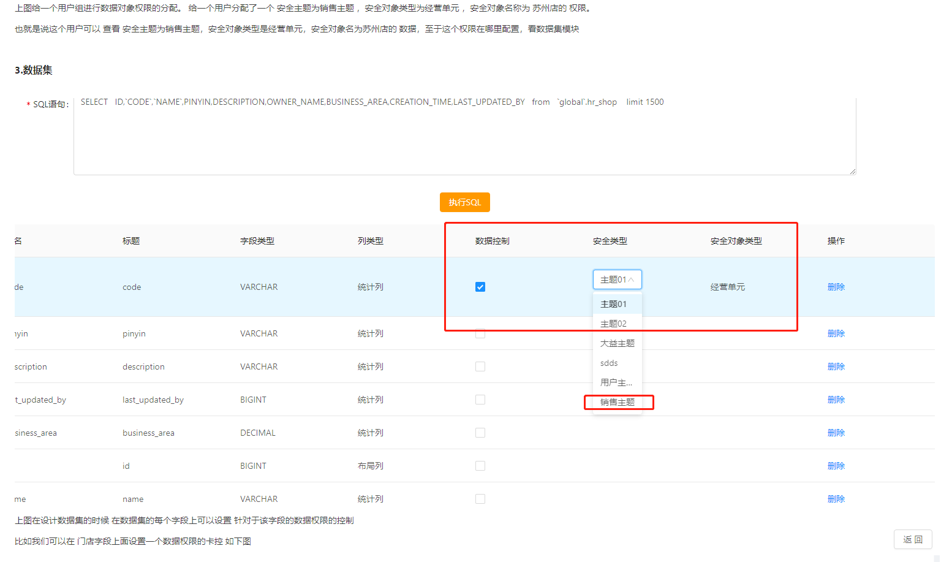Screen dimensions: 952x562
Task: Delete the description row
Action: (836, 366)
